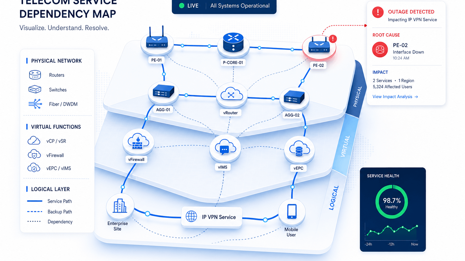Click the Outage Detected alert icon
Screen dimensions: 465x261
378,12
